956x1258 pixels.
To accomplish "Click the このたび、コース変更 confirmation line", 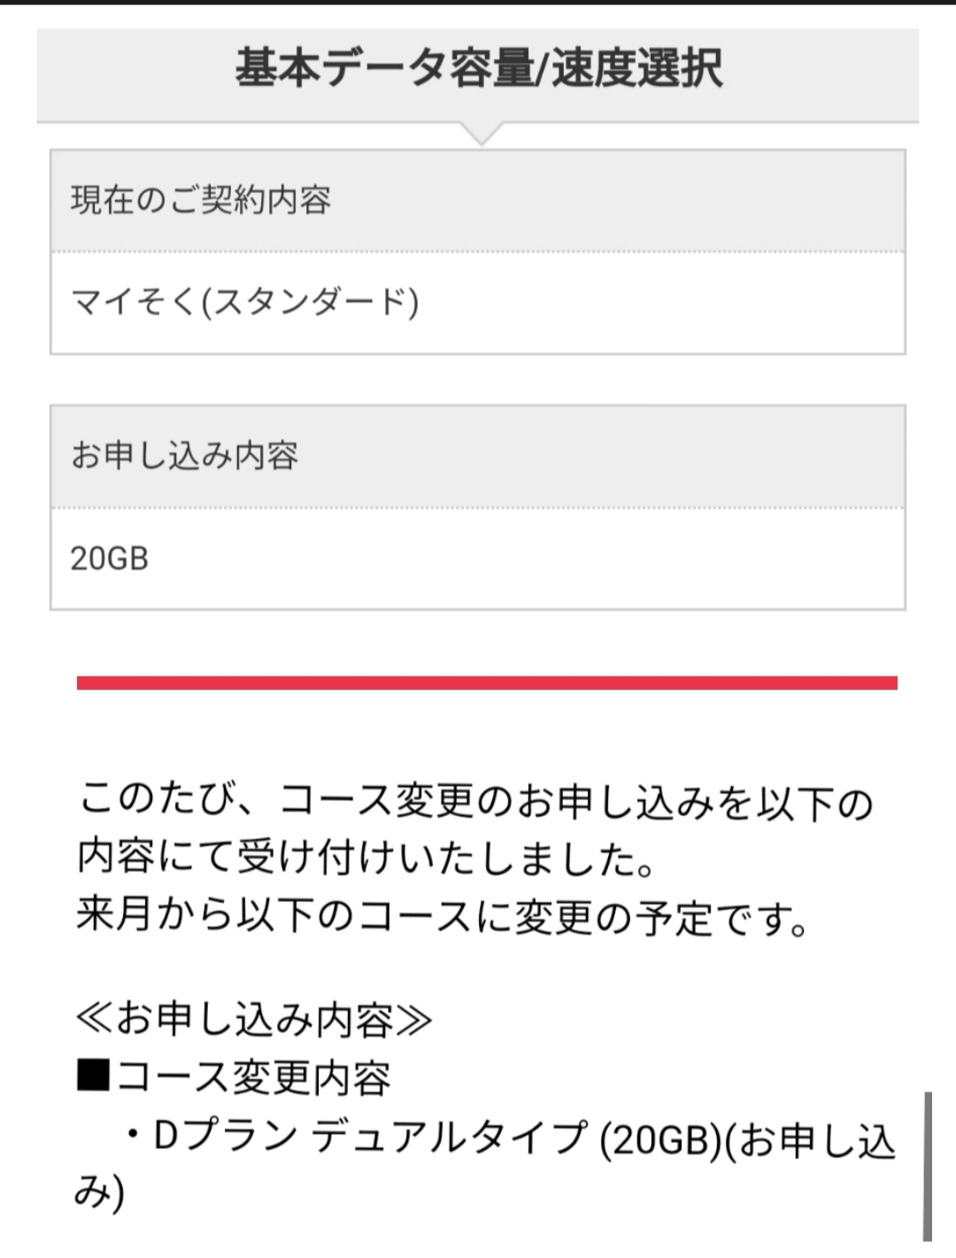I will point(475,802).
